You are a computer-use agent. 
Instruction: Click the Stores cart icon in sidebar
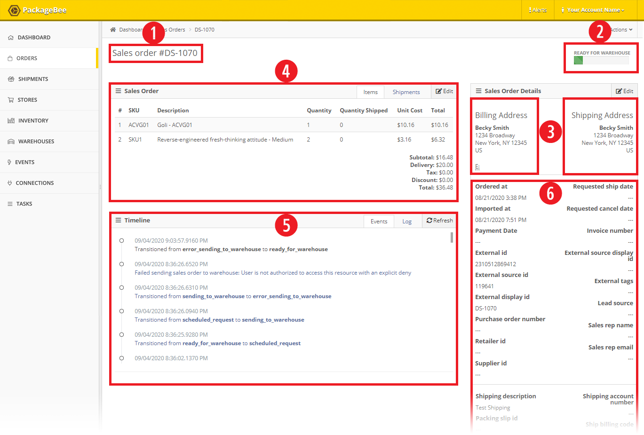point(11,100)
